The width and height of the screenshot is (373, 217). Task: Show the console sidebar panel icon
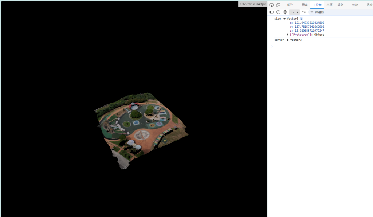click(x=271, y=12)
